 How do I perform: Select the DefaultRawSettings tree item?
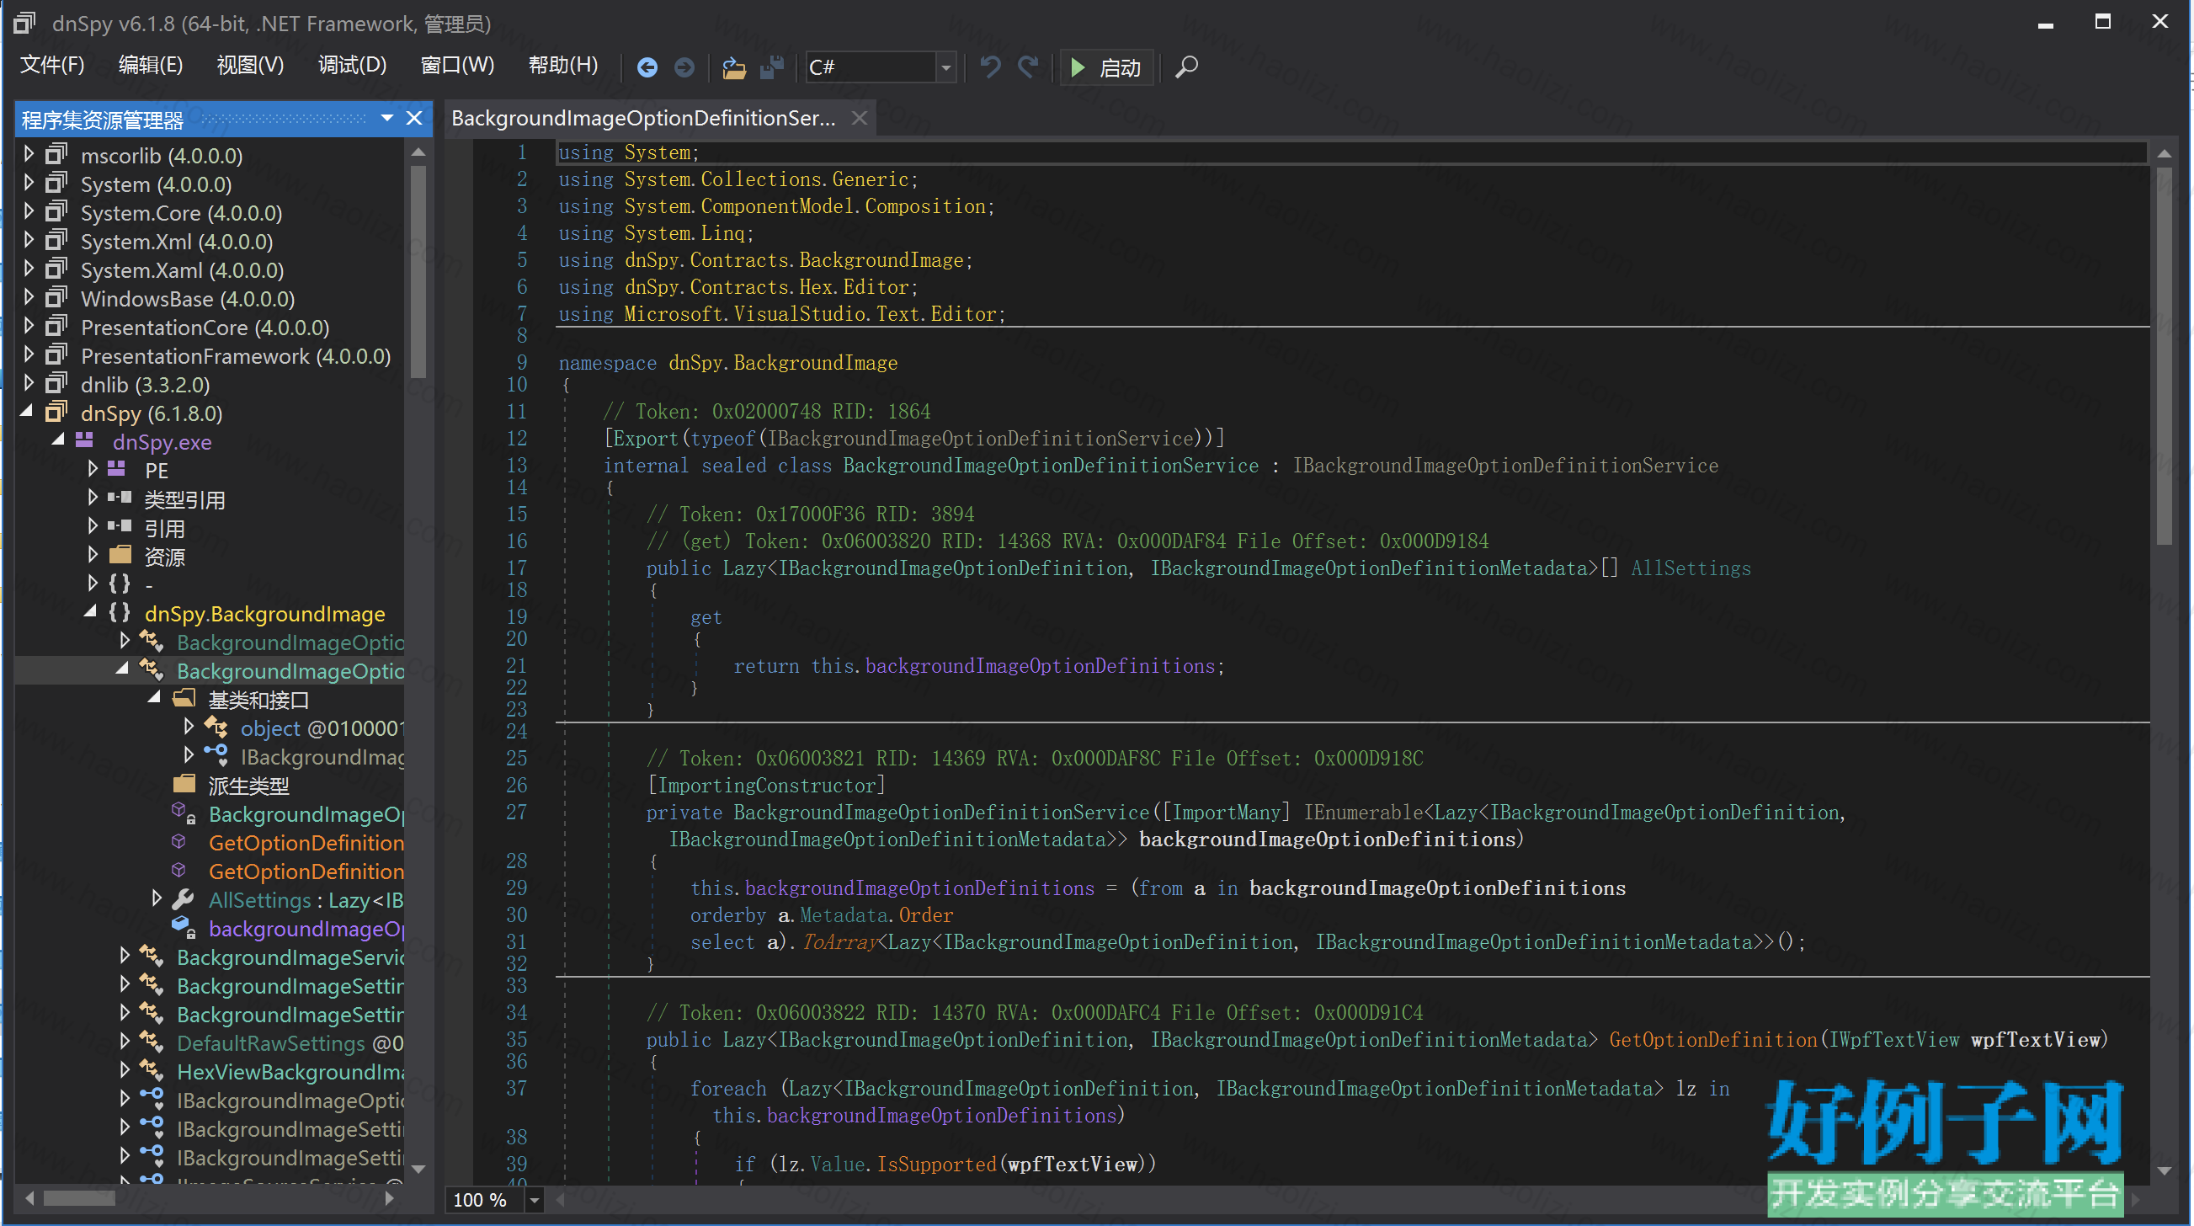290,1042
